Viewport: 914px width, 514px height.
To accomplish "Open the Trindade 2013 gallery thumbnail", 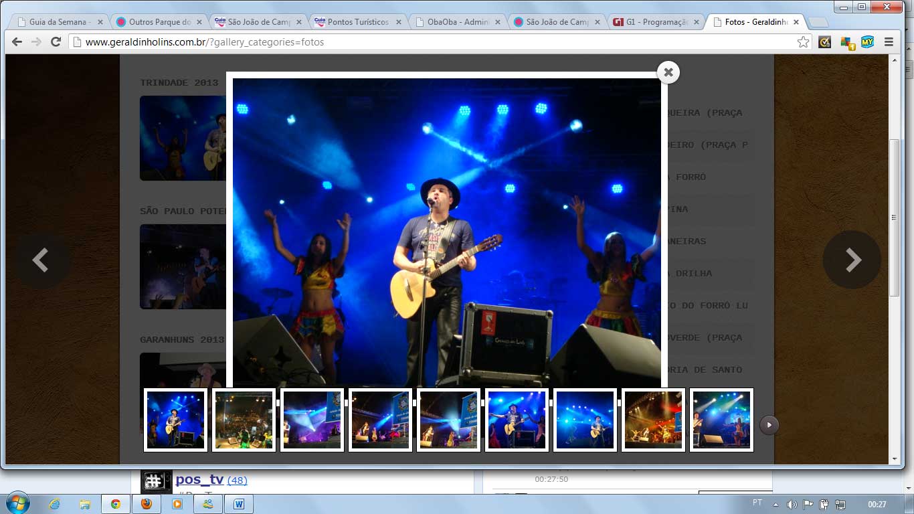I will pos(183,138).
